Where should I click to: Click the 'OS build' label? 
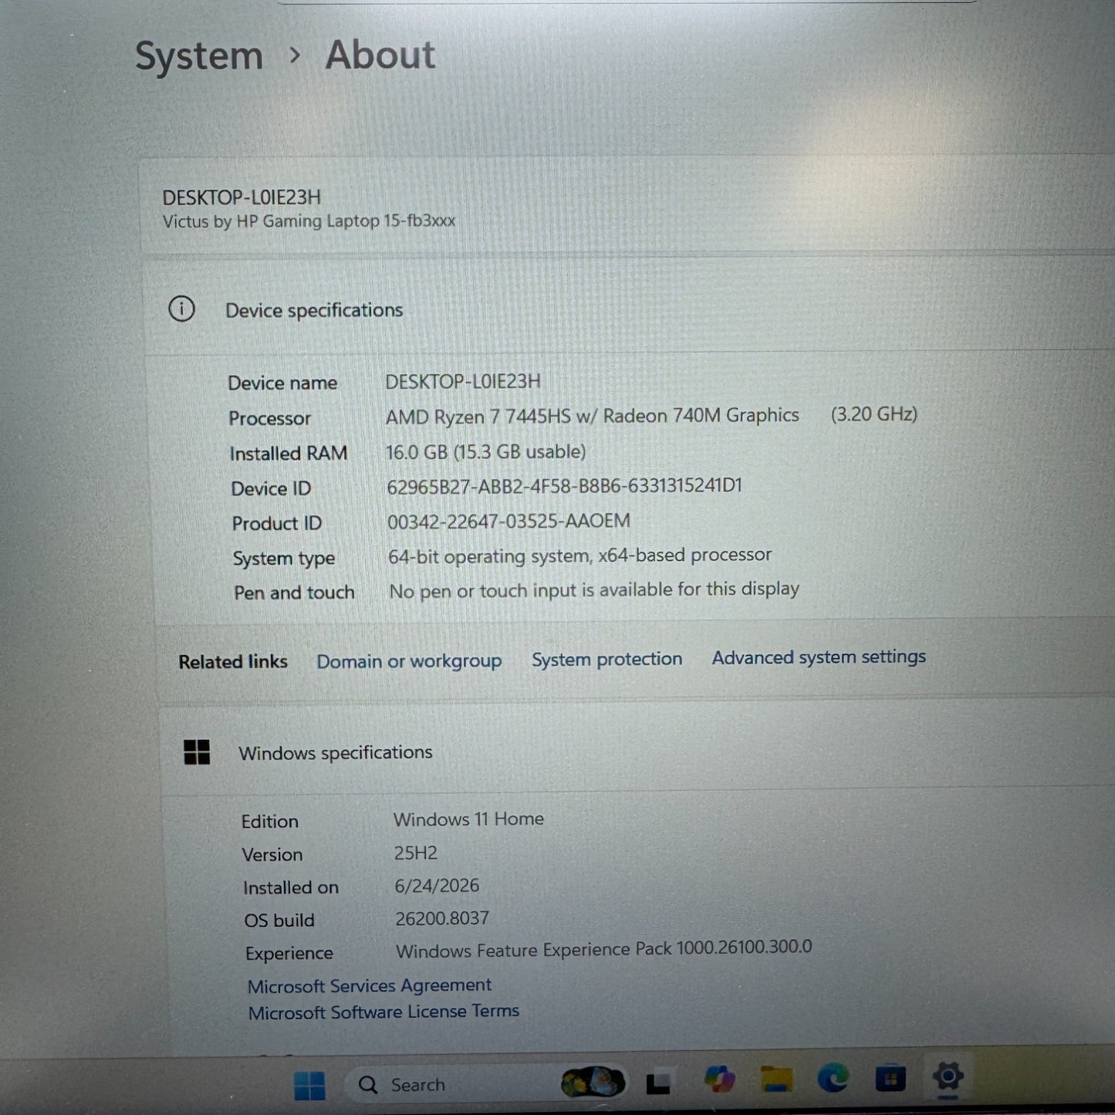tap(279, 921)
